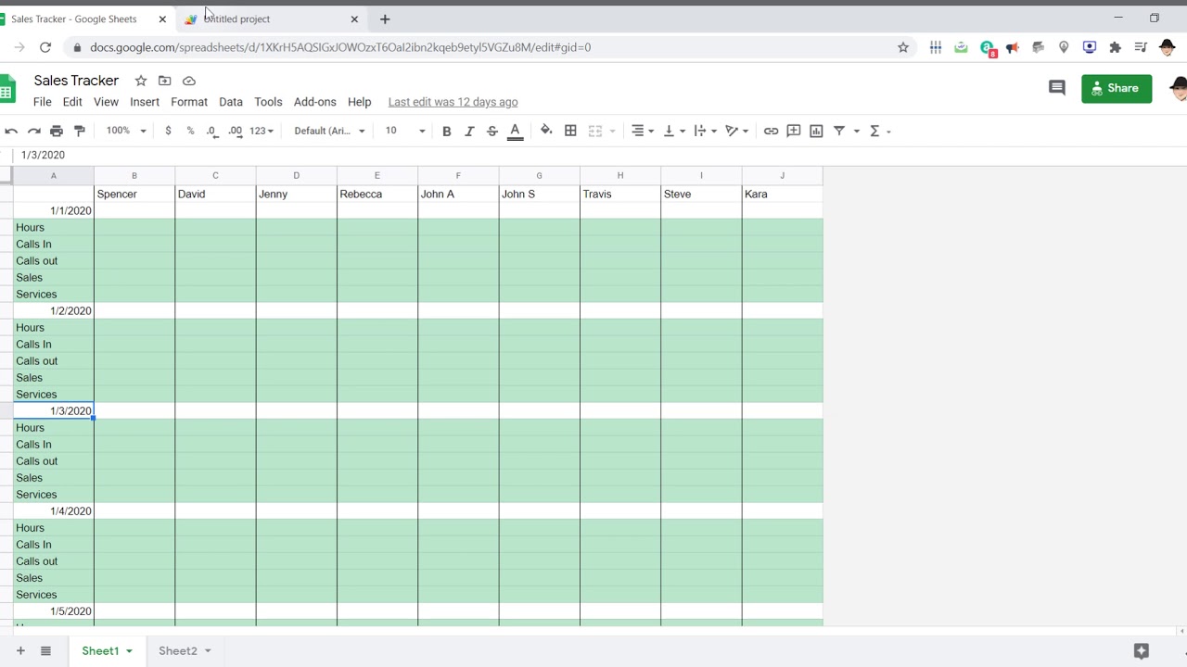Viewport: 1187px width, 667px height.
Task: Open the fill color picker
Action: pyautogui.click(x=546, y=131)
